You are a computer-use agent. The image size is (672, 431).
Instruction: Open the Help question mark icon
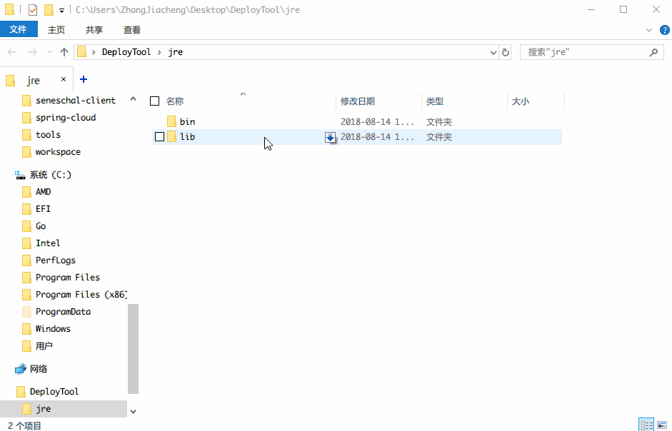[665, 30]
